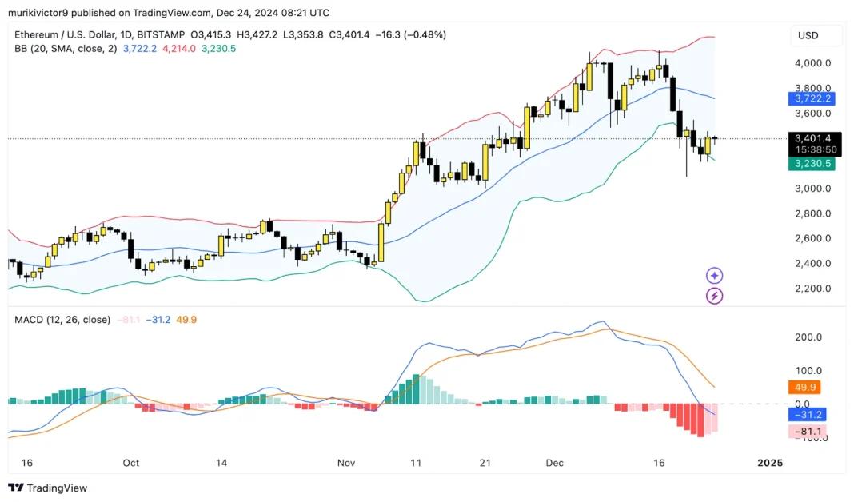Click the red 4,214.0 upper band value in legend
This screenshot has height=502, width=854.
(x=179, y=48)
